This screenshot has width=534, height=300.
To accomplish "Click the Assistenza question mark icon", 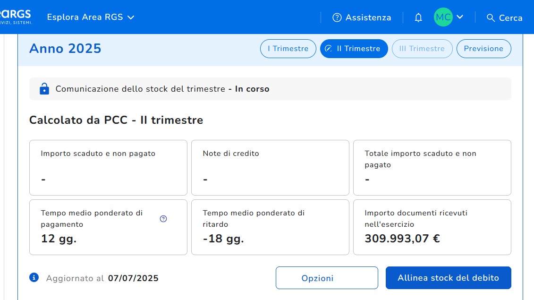I will tap(337, 17).
